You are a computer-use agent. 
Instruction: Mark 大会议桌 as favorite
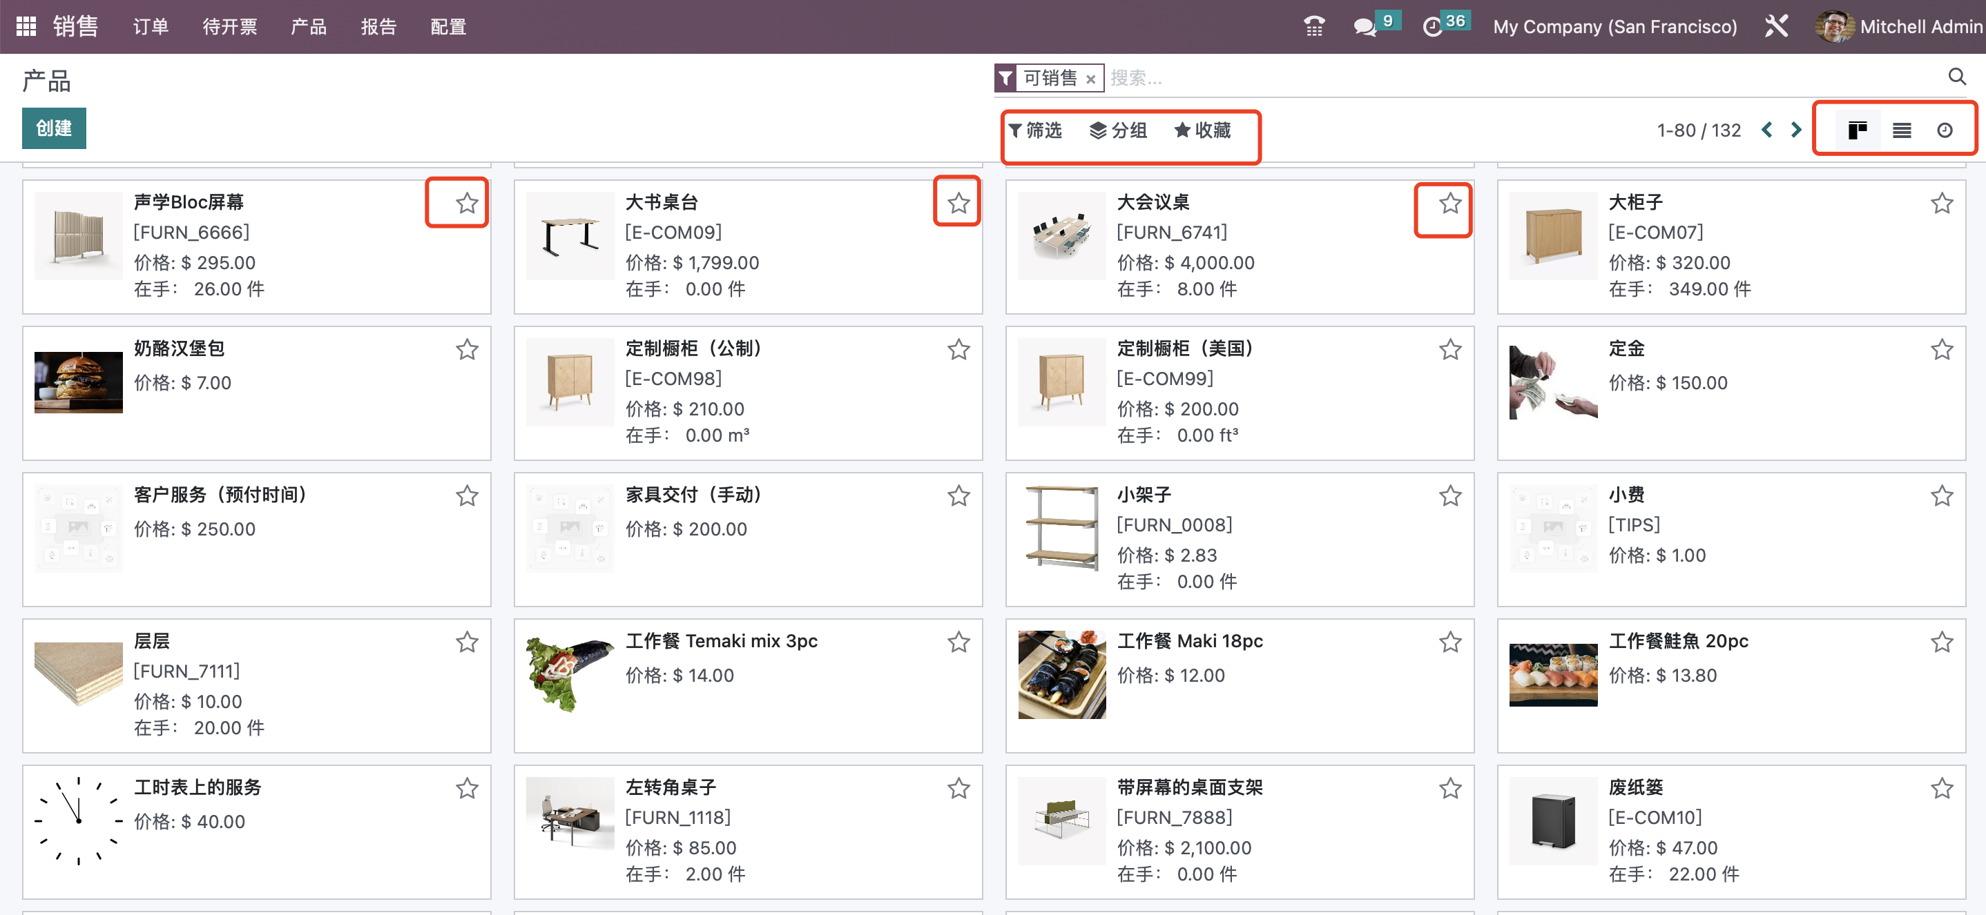coord(1449,205)
